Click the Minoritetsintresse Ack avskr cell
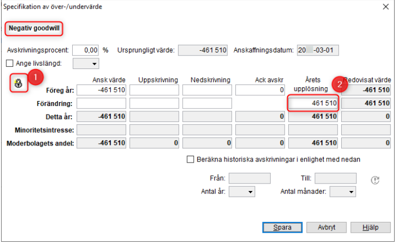The height and width of the screenshot is (245, 400). coord(260,130)
